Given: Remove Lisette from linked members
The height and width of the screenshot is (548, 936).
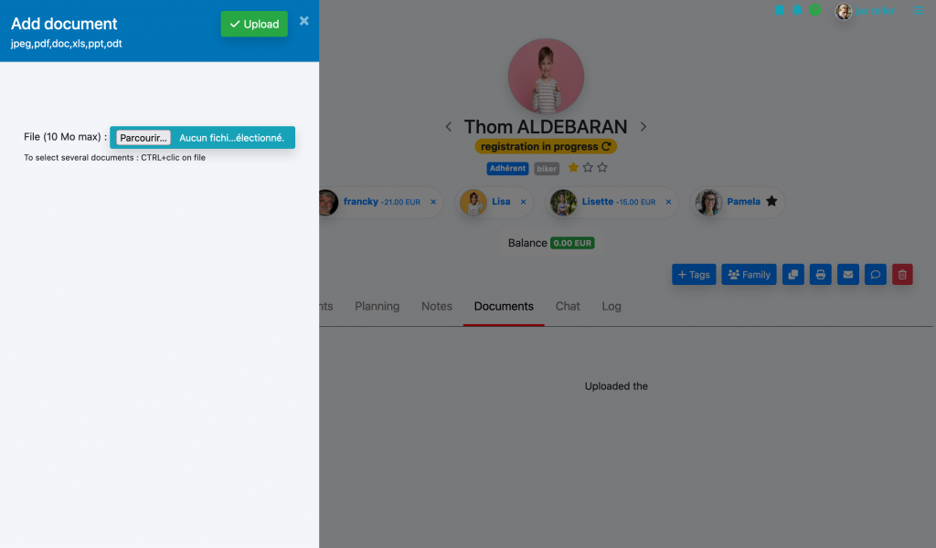Looking at the screenshot, I should click(668, 202).
